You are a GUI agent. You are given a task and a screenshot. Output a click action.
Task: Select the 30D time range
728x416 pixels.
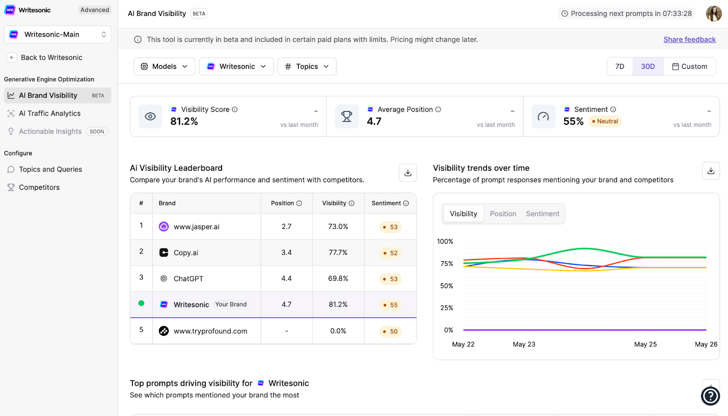(x=648, y=66)
